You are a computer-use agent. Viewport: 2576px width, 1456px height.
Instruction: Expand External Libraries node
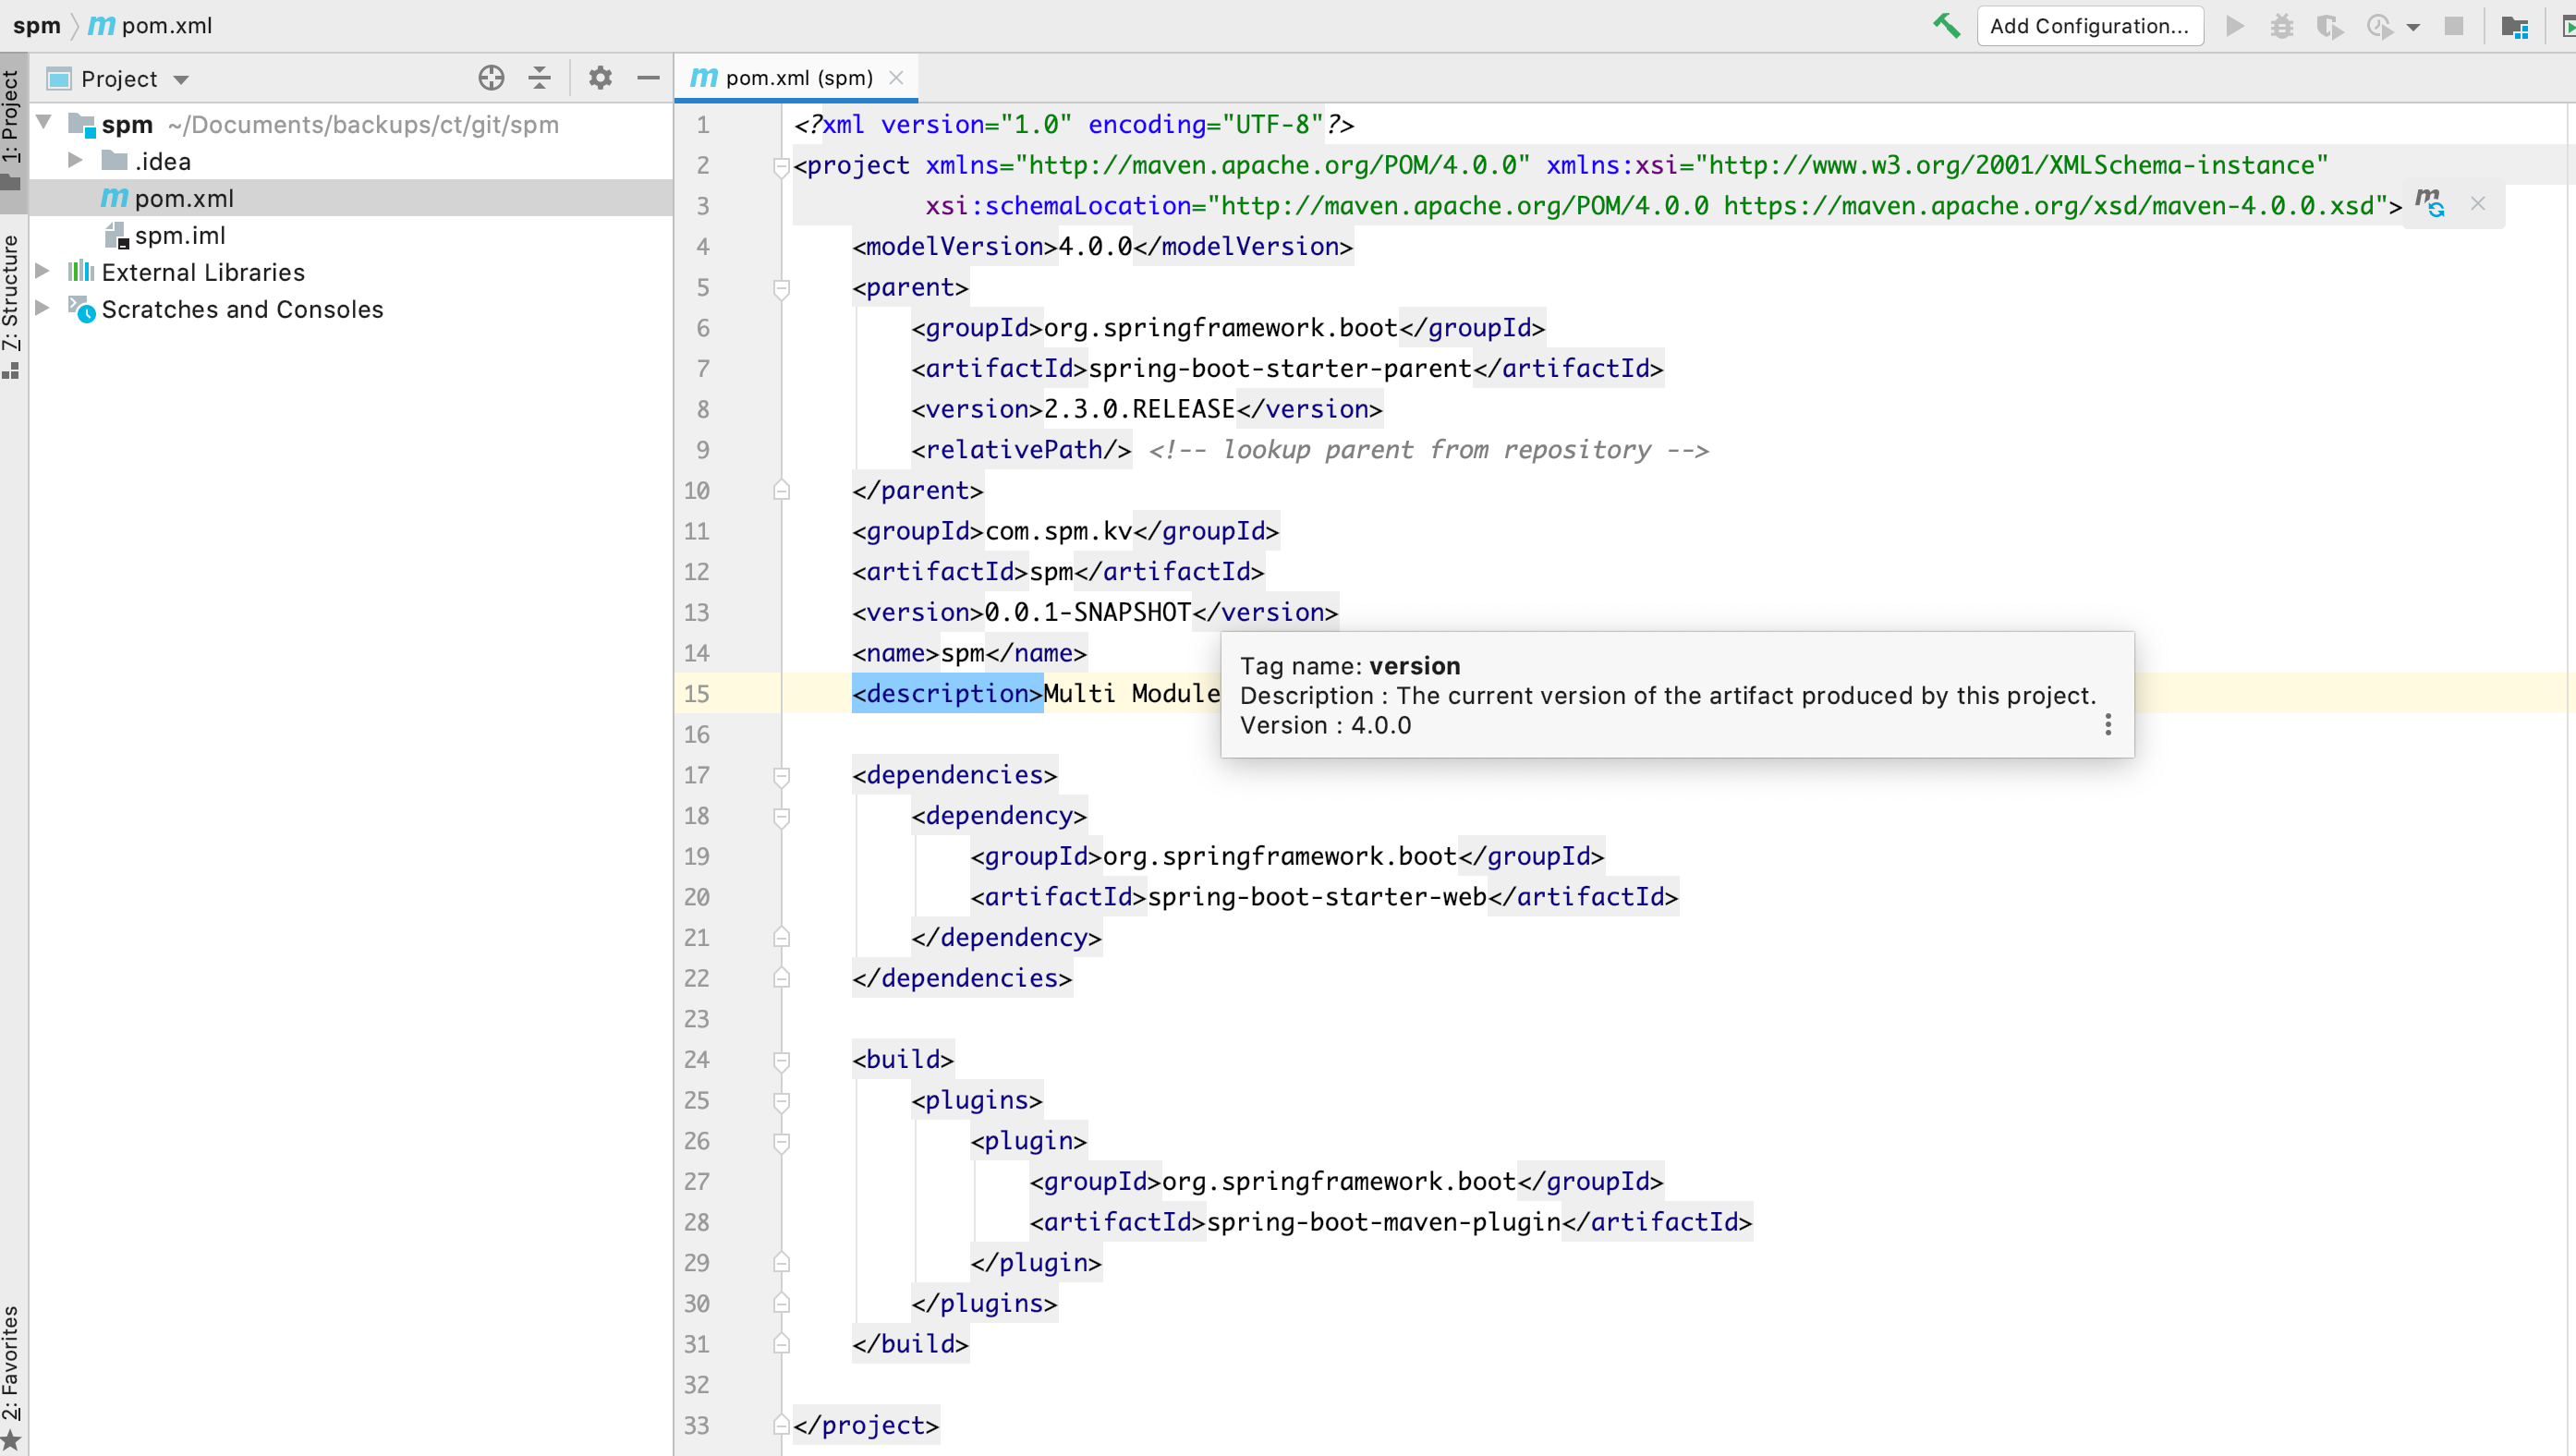pyautogui.click(x=43, y=272)
